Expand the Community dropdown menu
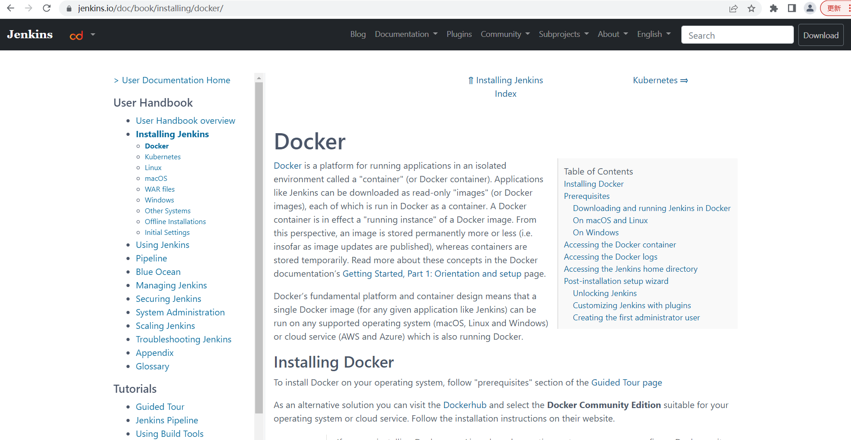Image resolution: width=851 pixels, height=440 pixels. click(505, 34)
